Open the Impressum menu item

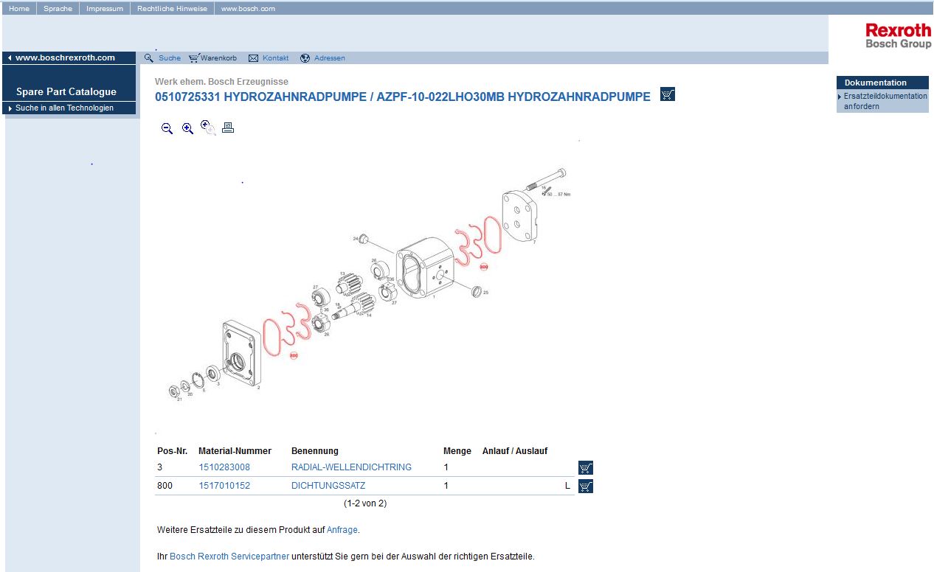pos(105,9)
